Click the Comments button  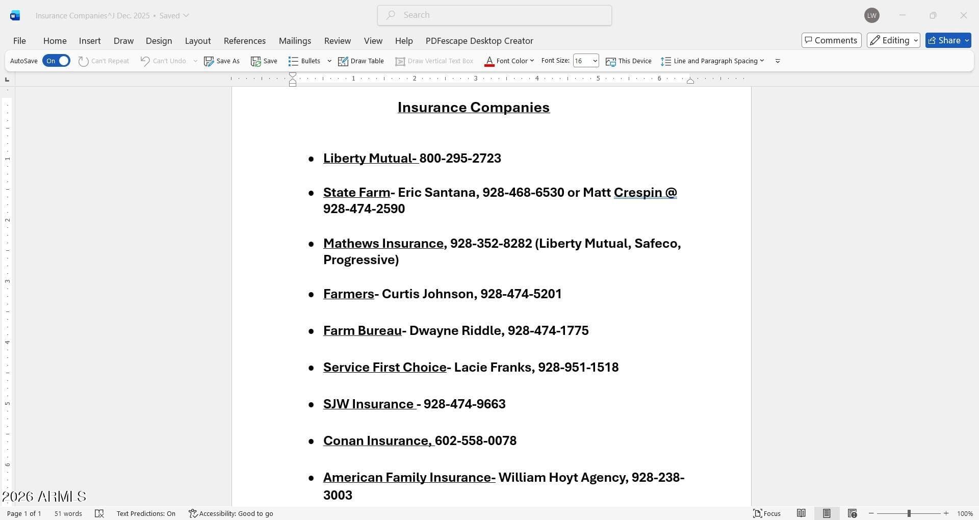pyautogui.click(x=831, y=40)
